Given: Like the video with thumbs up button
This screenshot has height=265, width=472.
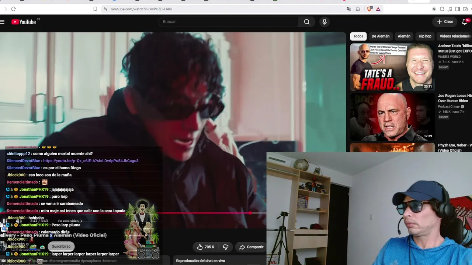Looking at the screenshot, I should coord(206,247).
